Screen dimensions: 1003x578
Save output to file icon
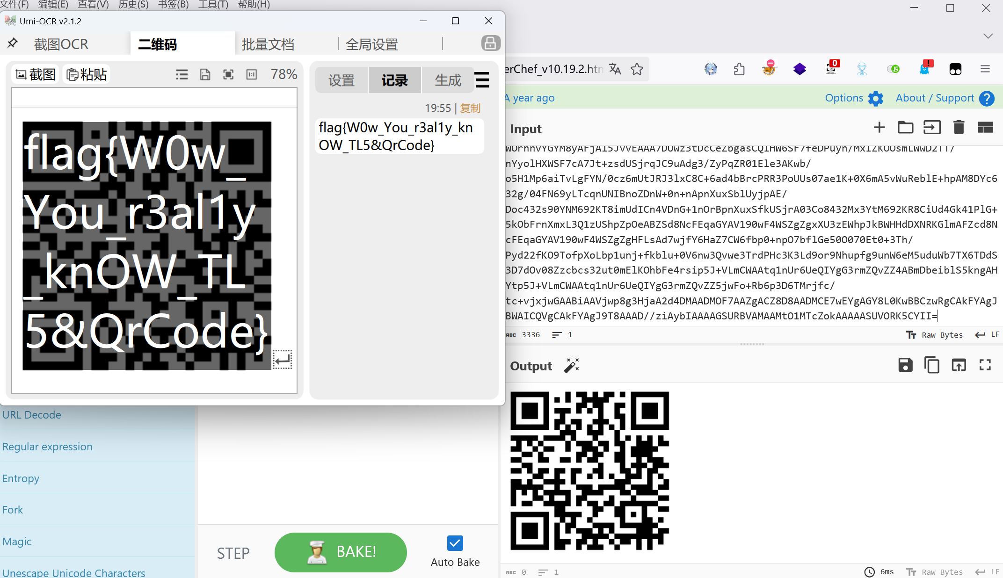[x=905, y=365]
